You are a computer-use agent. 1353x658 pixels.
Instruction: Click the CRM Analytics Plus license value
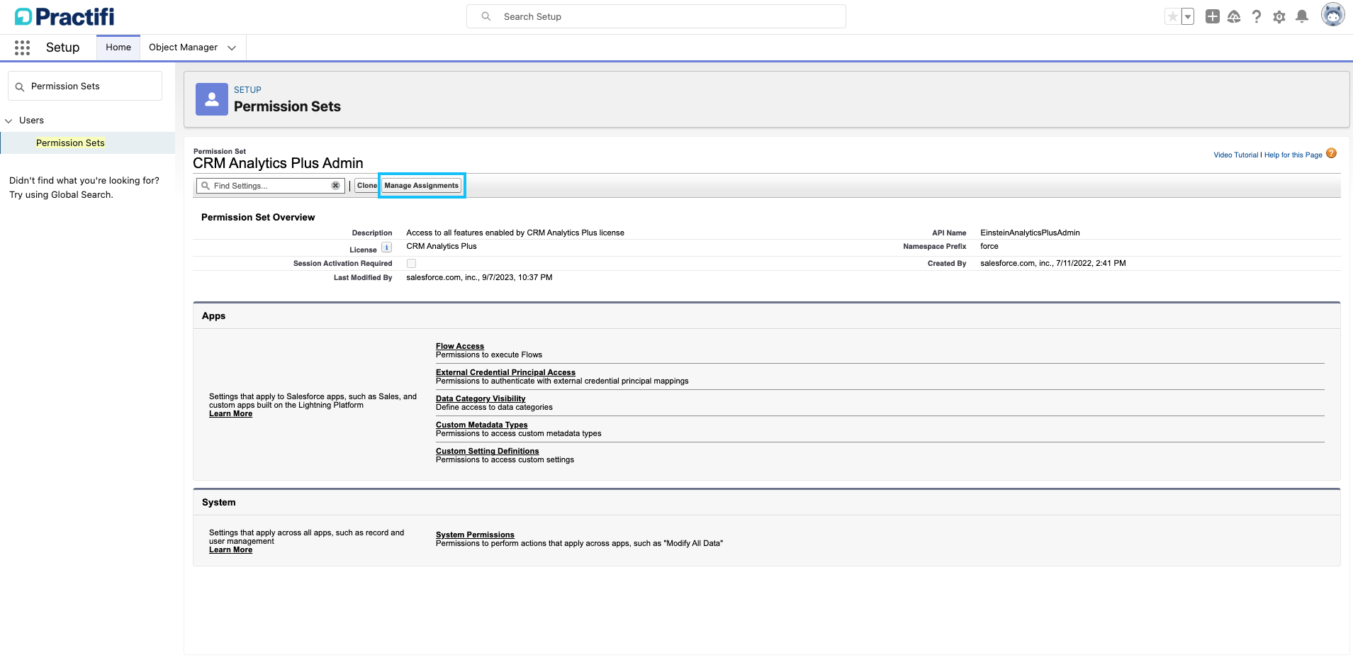tap(442, 246)
